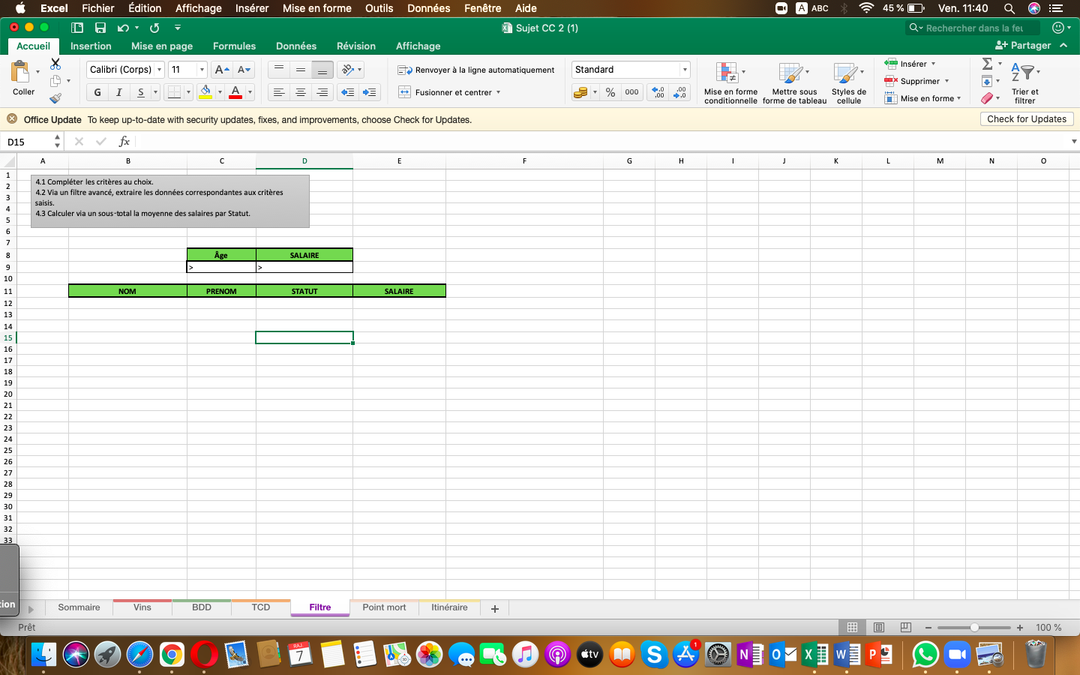Click the Save floppy disk icon

point(100,28)
